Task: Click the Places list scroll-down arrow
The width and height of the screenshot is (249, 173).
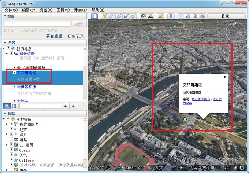Action: tap(85, 100)
